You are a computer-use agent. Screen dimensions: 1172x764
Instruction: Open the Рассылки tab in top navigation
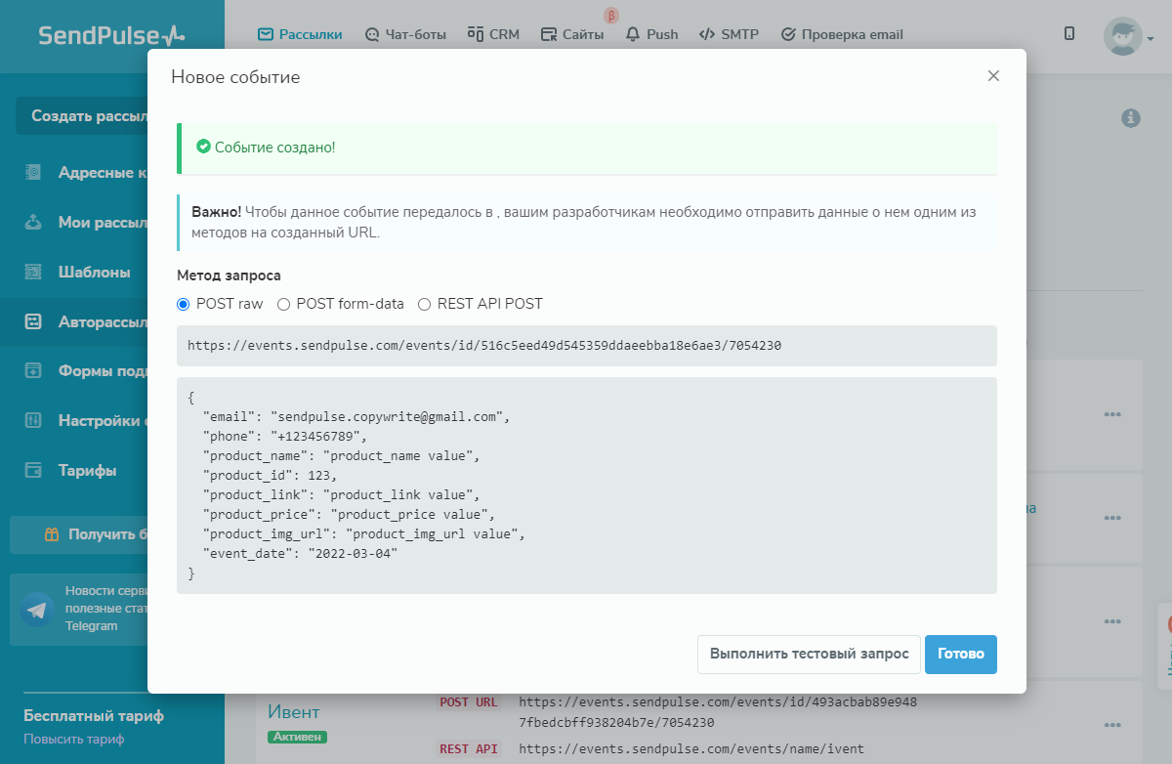[x=300, y=34]
